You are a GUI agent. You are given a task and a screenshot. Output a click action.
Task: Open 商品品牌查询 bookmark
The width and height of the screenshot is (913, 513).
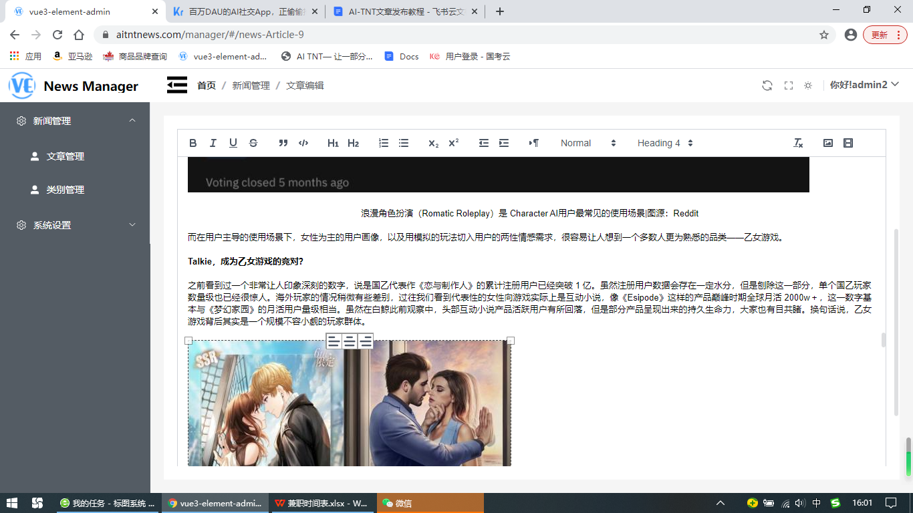[x=136, y=56]
